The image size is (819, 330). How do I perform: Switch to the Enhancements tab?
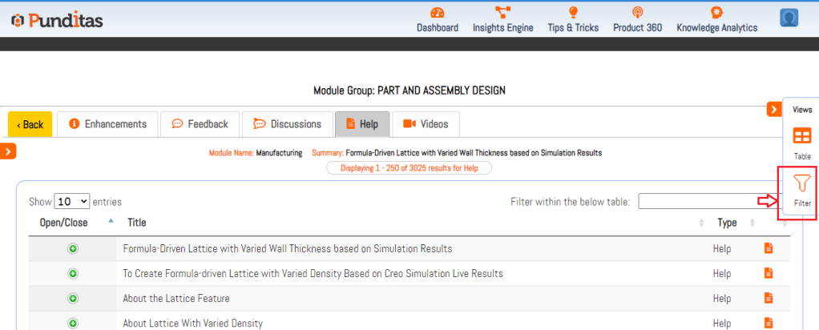pyautogui.click(x=107, y=124)
